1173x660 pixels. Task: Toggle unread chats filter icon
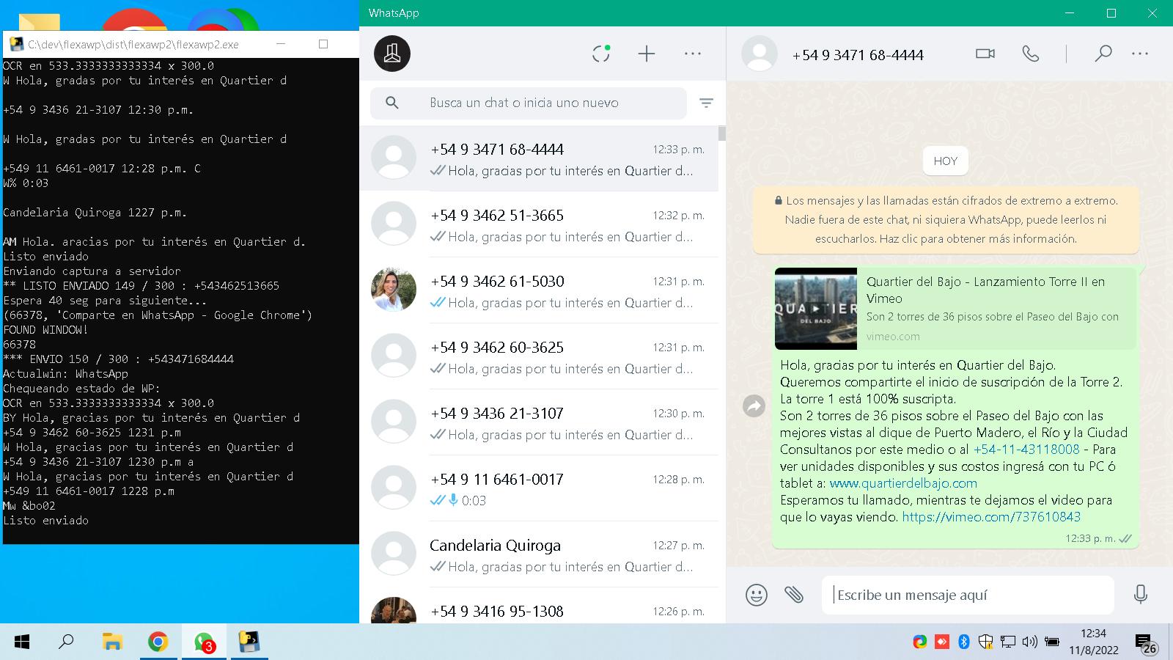pyautogui.click(x=706, y=103)
